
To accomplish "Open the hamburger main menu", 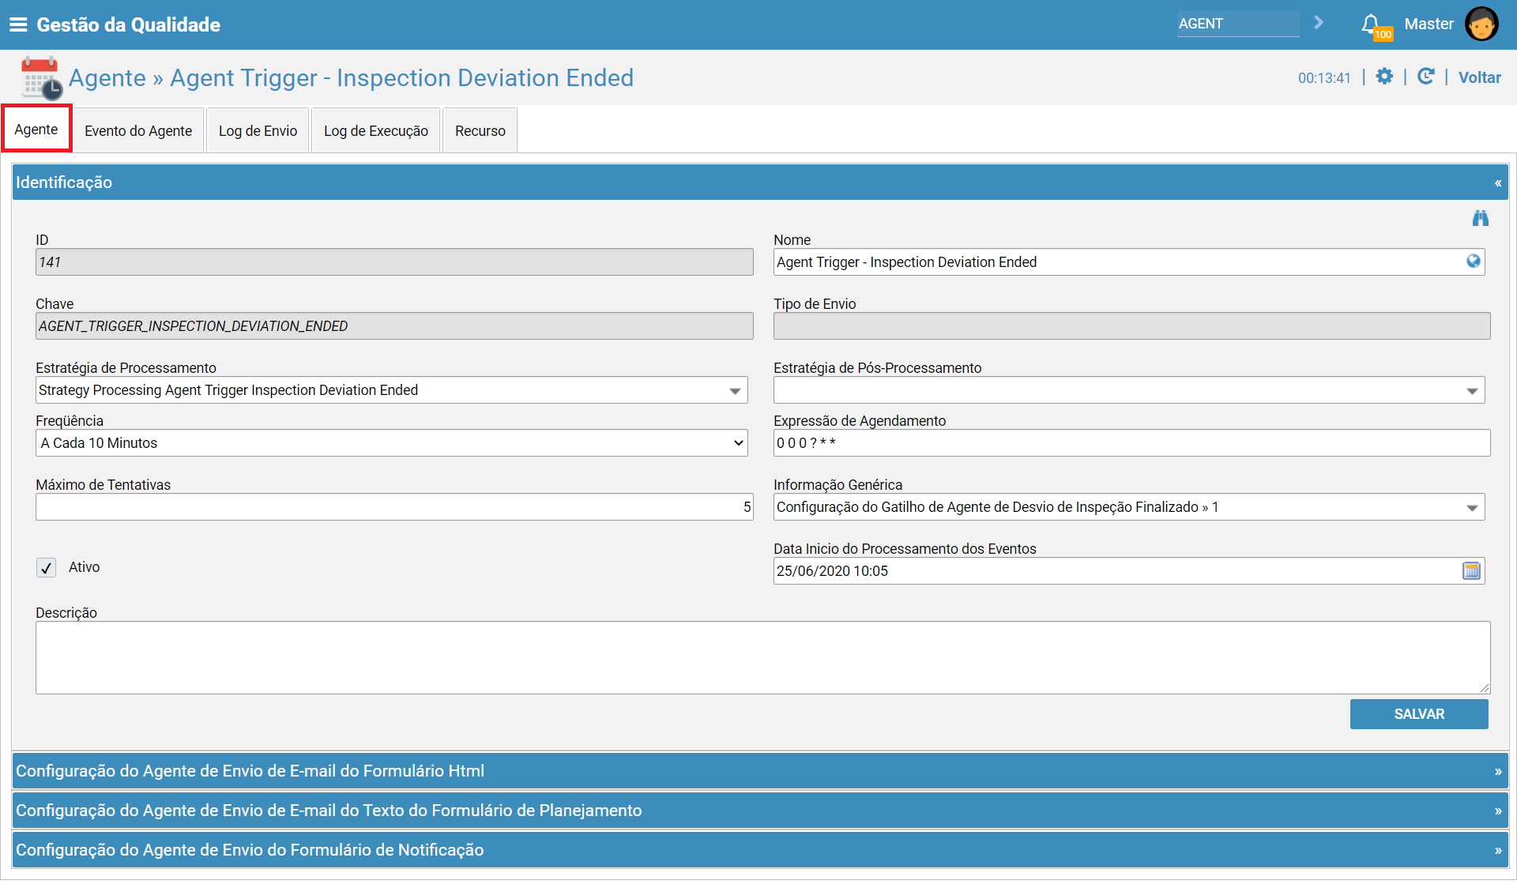I will pyautogui.click(x=18, y=24).
